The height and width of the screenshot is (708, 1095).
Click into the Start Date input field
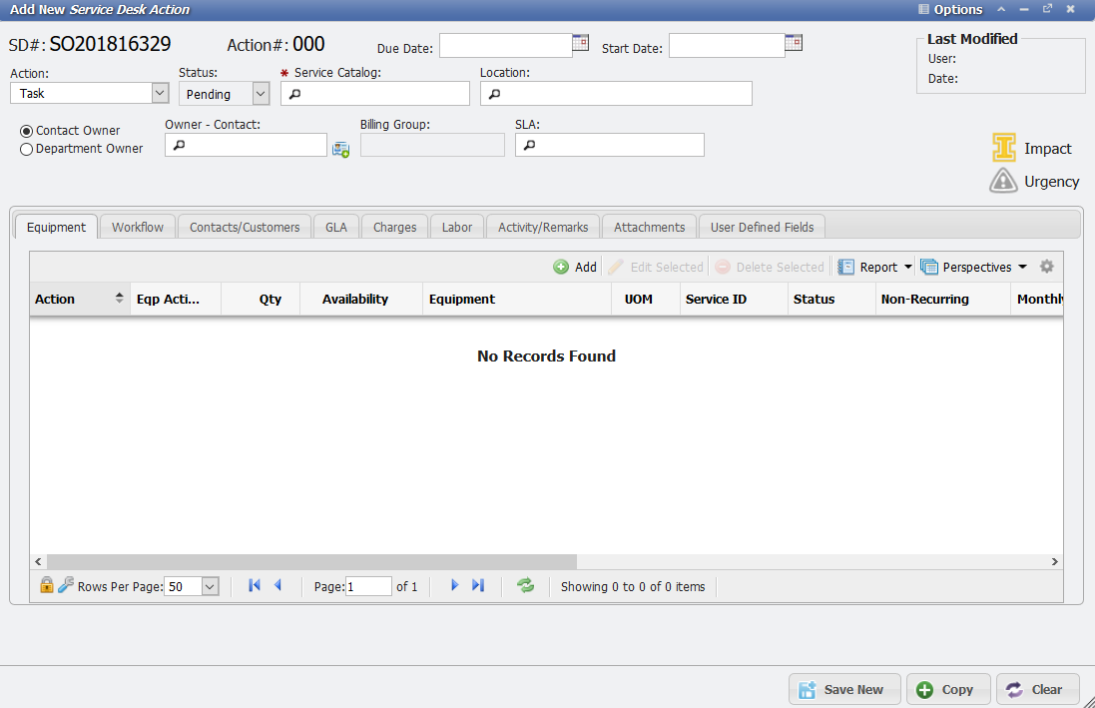point(727,45)
